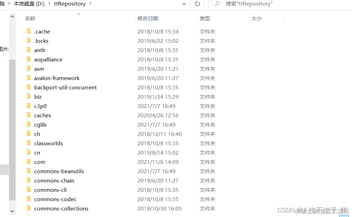Open the .cache folder icon
Image resolution: width=352 pixels, height=217 pixels.
tap(29, 31)
